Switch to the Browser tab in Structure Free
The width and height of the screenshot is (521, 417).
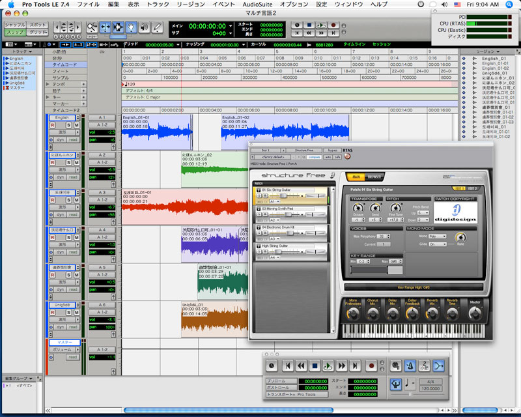click(374, 177)
